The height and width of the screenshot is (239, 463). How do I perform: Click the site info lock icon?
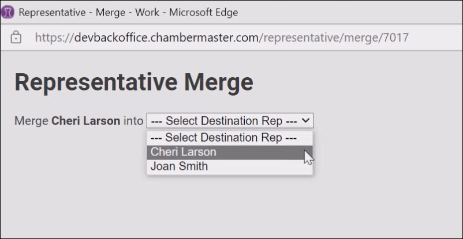pos(16,38)
